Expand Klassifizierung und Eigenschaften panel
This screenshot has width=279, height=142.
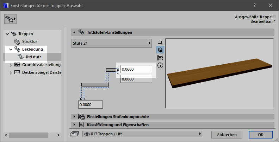tap(74, 125)
